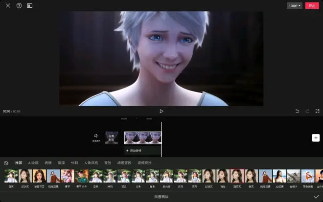
Task: Select the 场景变换 tab
Action: (x=124, y=163)
